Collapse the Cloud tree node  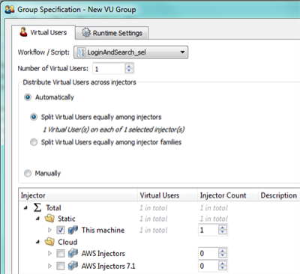(37, 242)
